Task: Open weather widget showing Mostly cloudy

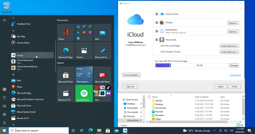Action: [x=197, y=131]
